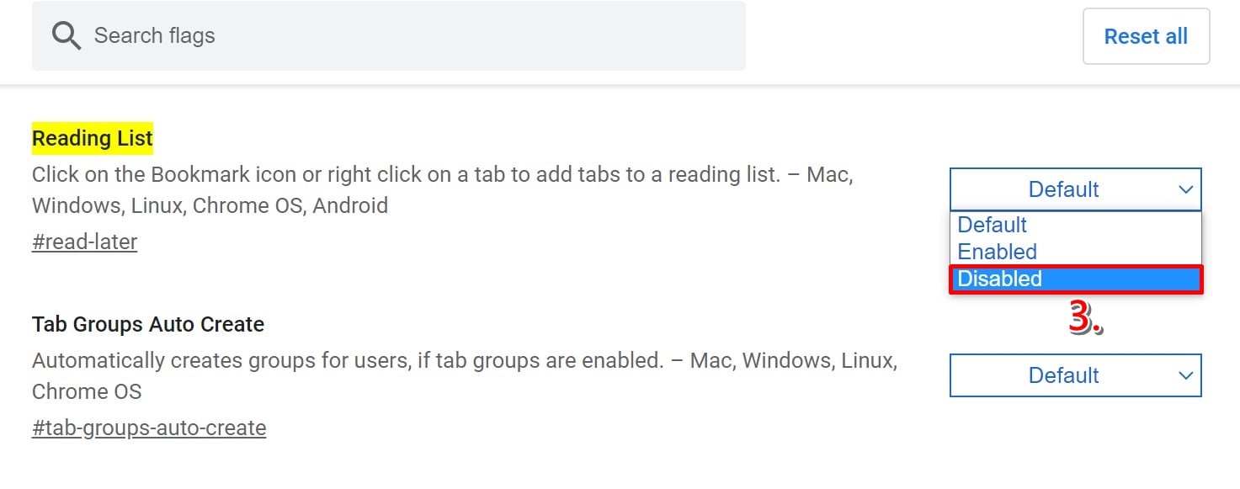Screen dimensions: 1240x489
Task: Open the #read-later anchor link
Action: [x=84, y=242]
